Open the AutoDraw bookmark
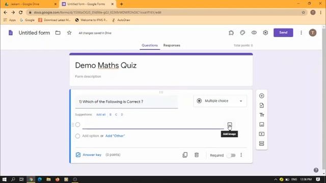Viewport: 326px width, 183px height. click(x=121, y=20)
